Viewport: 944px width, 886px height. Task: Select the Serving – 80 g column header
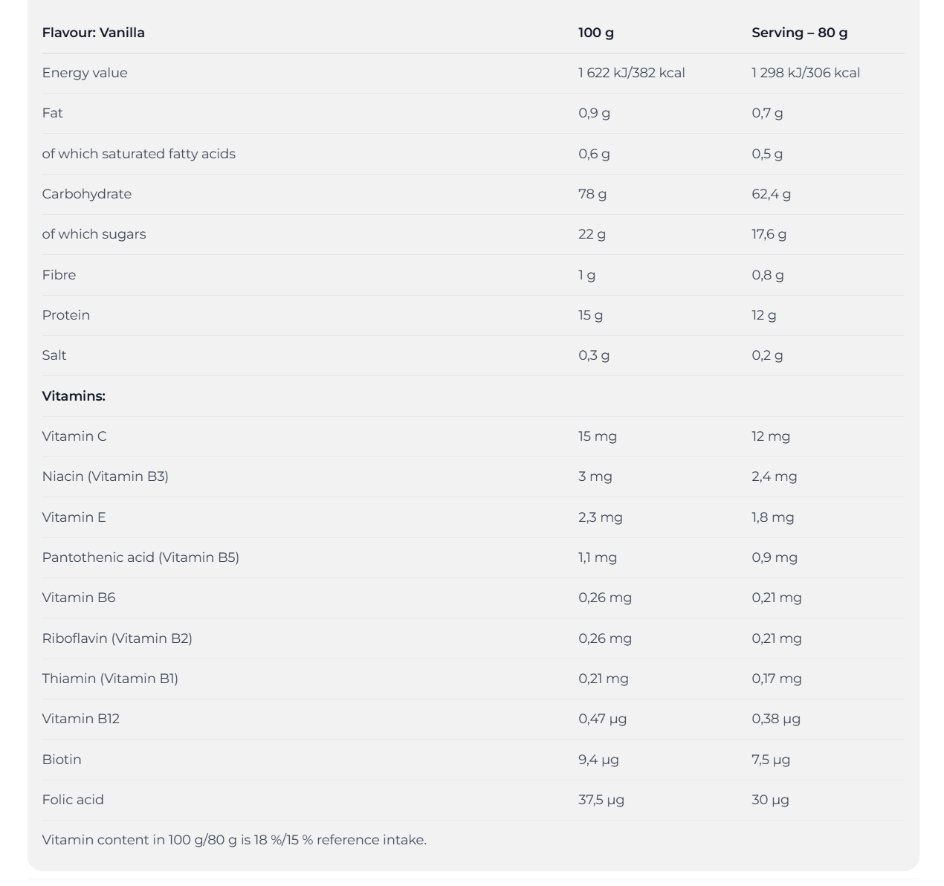pyautogui.click(x=799, y=33)
